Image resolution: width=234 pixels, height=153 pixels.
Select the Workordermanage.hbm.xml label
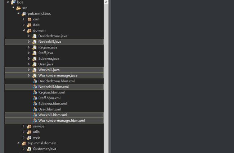point(62,121)
